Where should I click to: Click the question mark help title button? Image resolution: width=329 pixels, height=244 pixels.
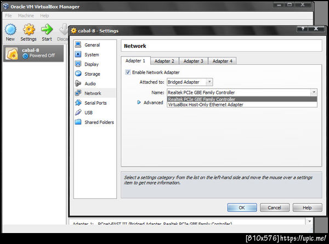point(303,29)
